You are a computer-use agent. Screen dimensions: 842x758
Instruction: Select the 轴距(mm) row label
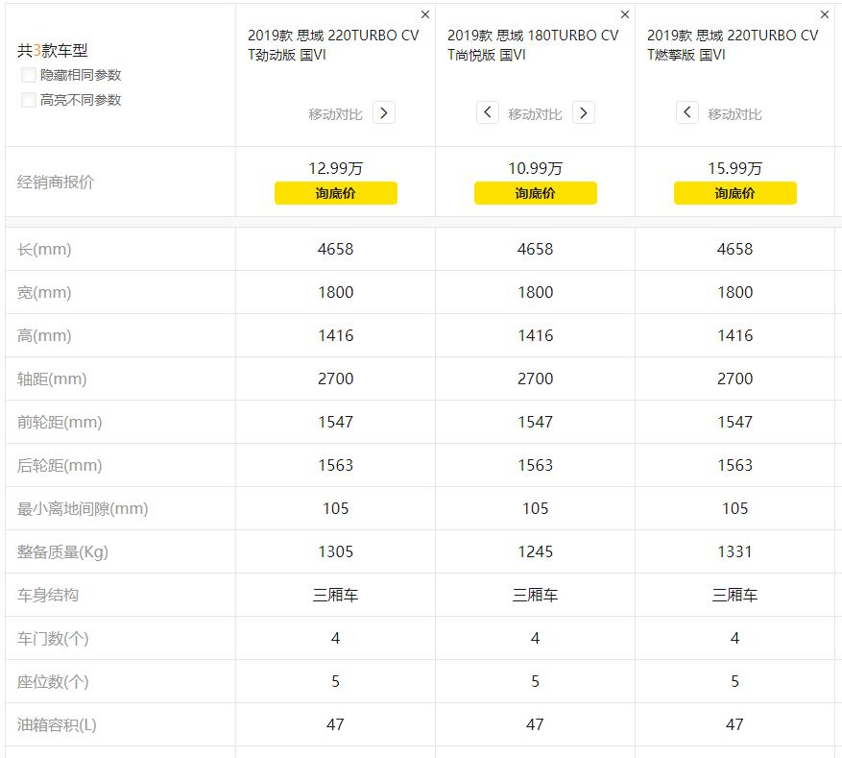[52, 379]
